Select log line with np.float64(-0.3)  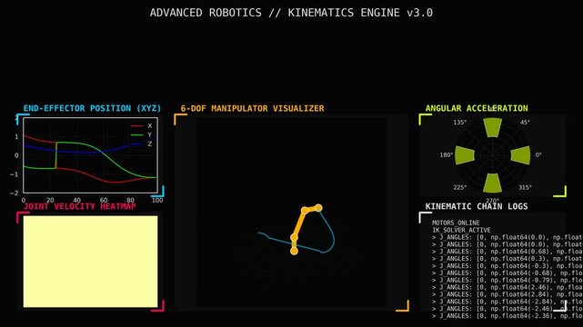[x=508, y=266]
